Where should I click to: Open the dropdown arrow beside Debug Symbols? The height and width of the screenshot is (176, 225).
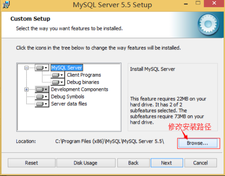pyautogui.click(x=46, y=97)
